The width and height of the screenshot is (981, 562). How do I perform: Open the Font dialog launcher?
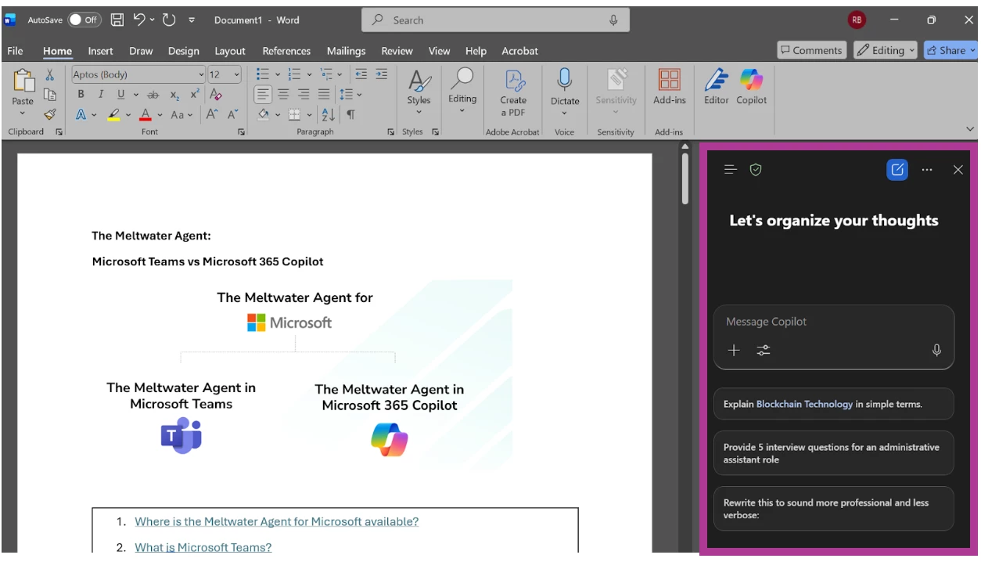241,132
